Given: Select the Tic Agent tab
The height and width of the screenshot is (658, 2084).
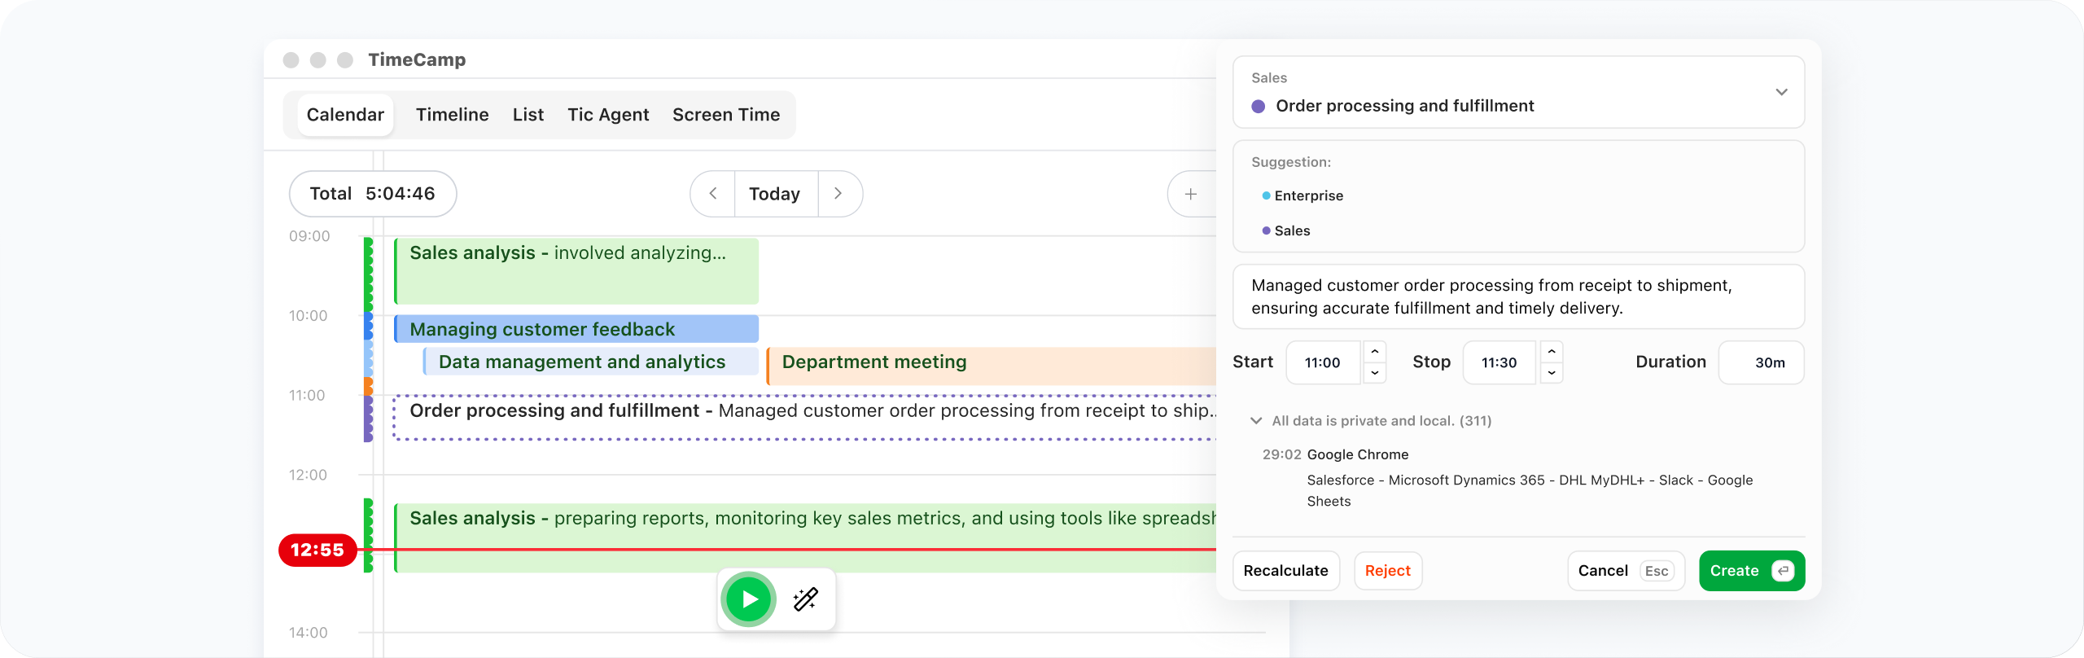Looking at the screenshot, I should [x=608, y=115].
